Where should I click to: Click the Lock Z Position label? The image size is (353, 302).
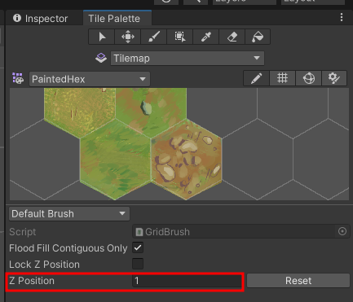(44, 265)
